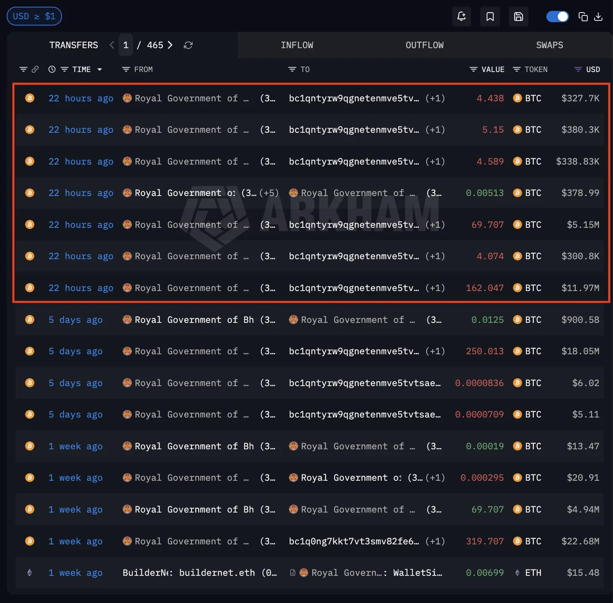Image resolution: width=613 pixels, height=603 pixels.
Task: Click the alert bell icon
Action: 461,17
